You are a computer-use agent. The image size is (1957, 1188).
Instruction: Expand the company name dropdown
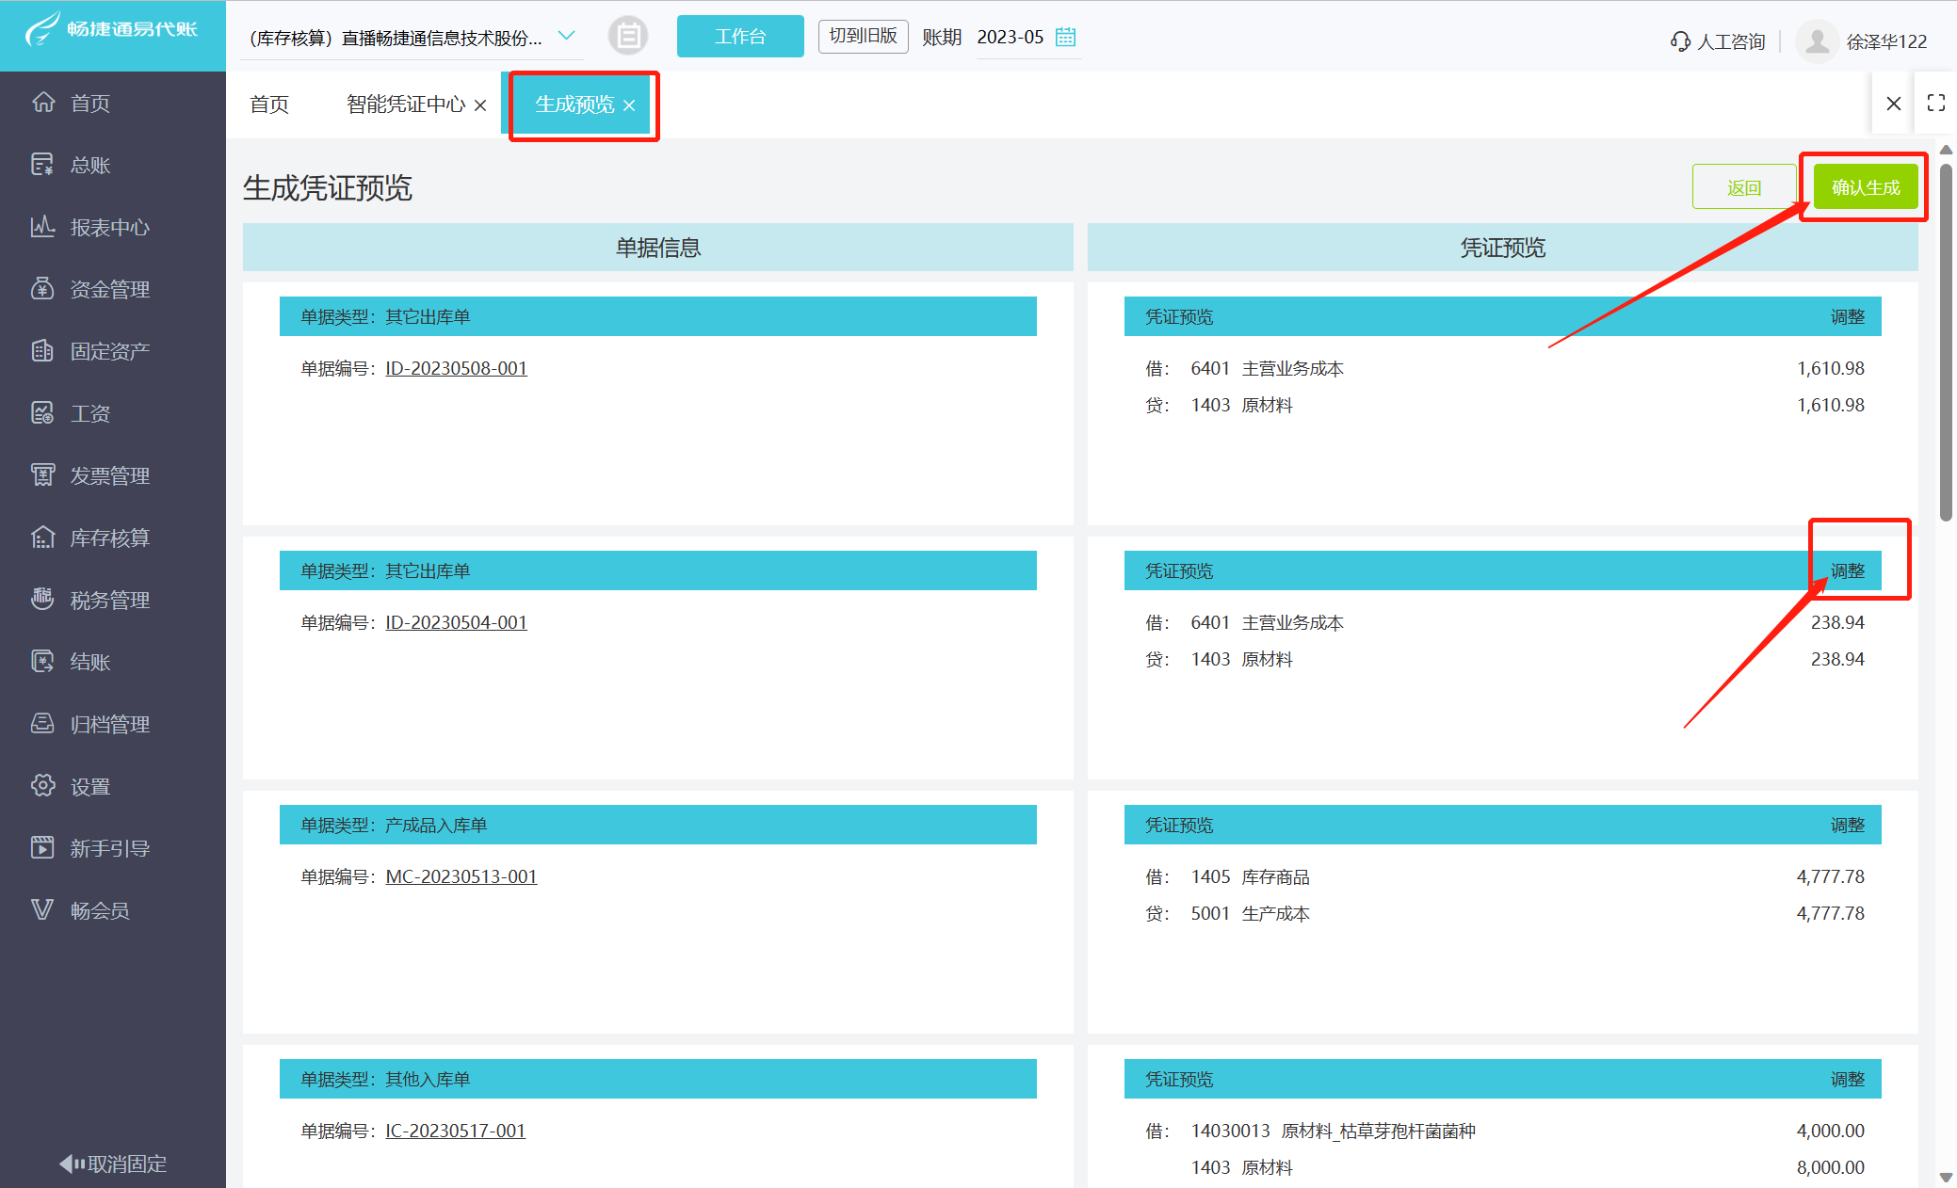coord(566,36)
